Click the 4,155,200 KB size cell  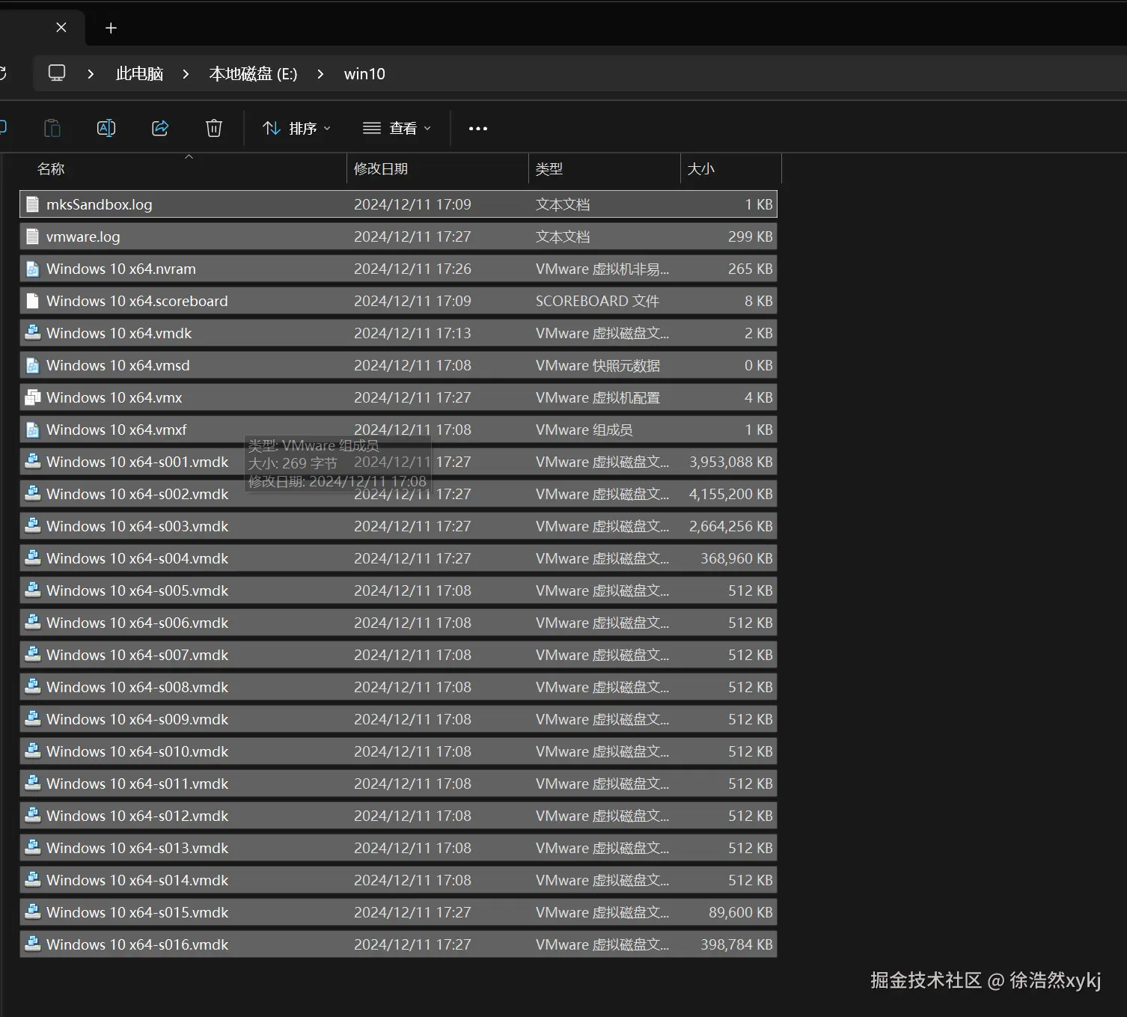click(x=730, y=494)
